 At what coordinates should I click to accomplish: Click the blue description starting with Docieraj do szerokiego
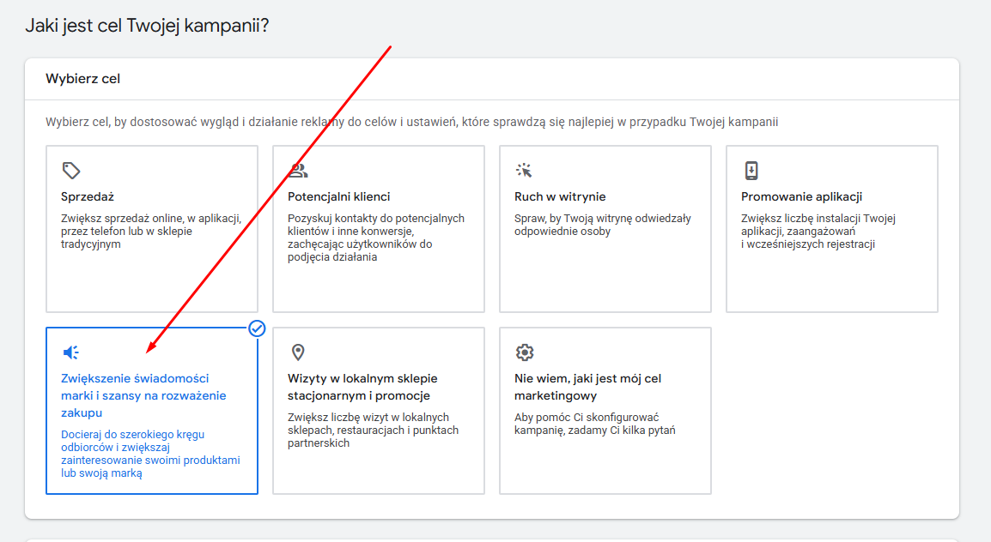[150, 454]
